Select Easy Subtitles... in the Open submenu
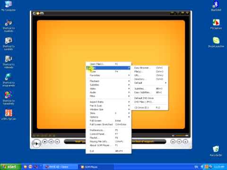227x170 pixels. click(x=150, y=93)
